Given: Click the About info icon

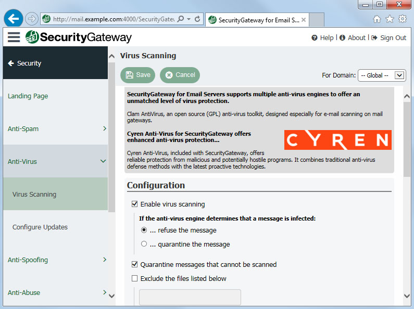Looking at the screenshot, I should click(342, 37).
